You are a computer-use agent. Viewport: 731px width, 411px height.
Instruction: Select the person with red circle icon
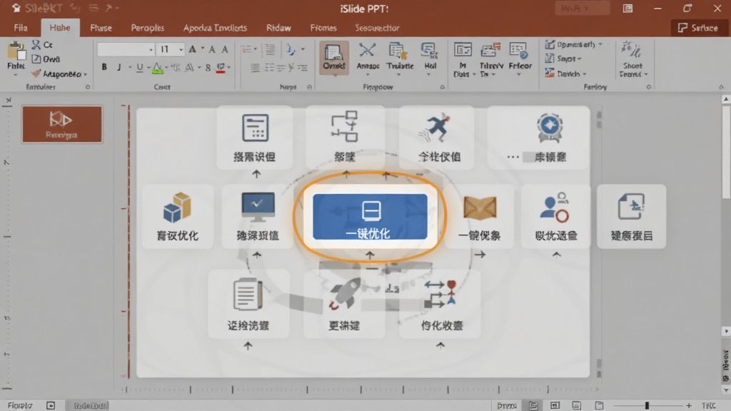(554, 208)
